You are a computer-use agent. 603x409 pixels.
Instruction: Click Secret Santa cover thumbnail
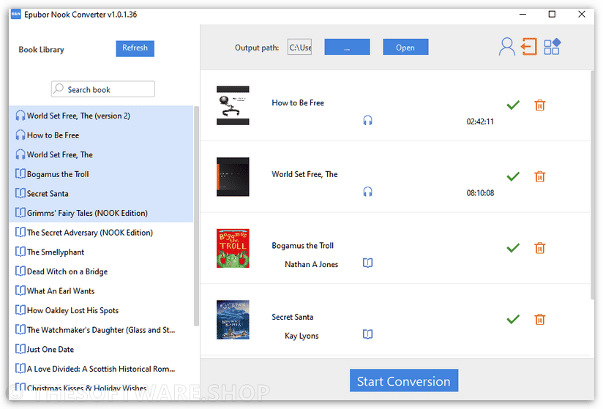[233, 320]
